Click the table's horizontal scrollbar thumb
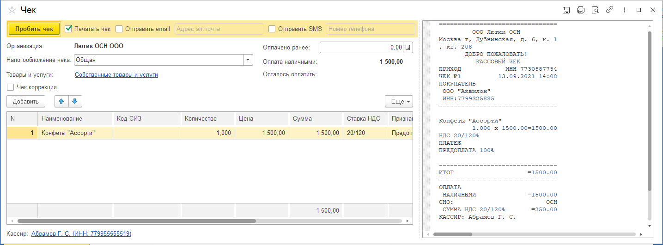Screen dimensions: 663x245 click(x=137, y=221)
